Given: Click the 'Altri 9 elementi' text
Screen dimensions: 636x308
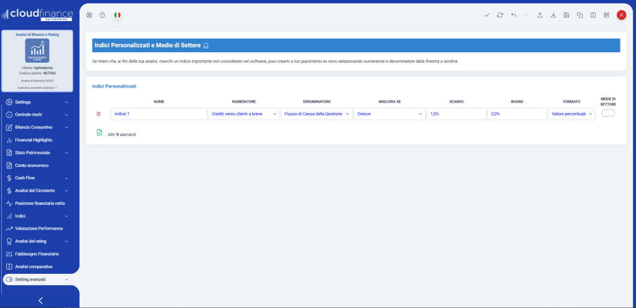Looking at the screenshot, I should click(122, 135).
